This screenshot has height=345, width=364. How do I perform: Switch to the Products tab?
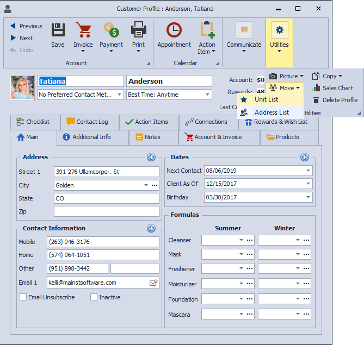(x=289, y=137)
